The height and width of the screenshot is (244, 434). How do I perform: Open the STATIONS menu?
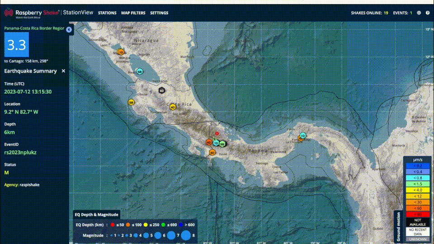click(x=107, y=13)
